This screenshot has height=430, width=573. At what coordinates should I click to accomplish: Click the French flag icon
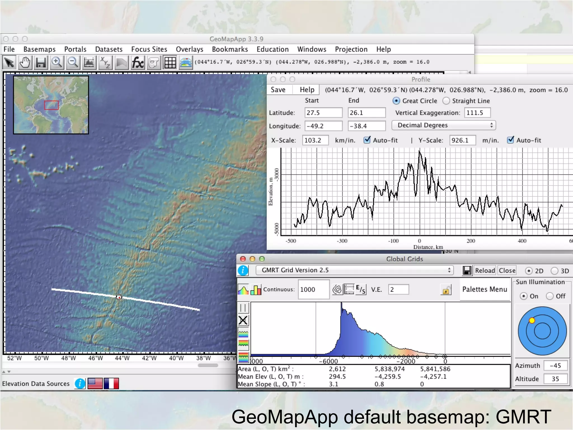pos(111,384)
